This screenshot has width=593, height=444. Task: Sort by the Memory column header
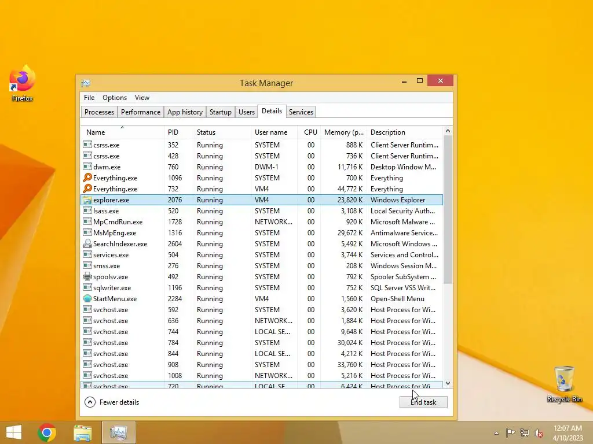343,132
